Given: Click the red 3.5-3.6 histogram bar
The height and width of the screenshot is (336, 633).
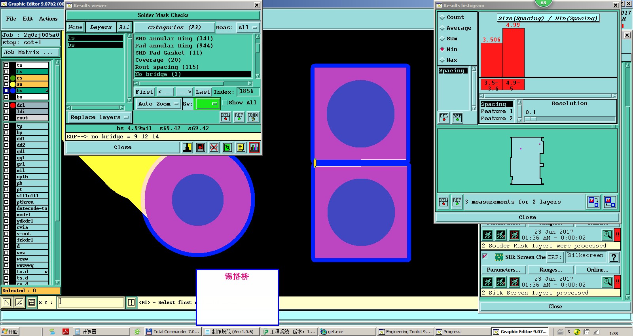Looking at the screenshot, I should pyautogui.click(x=492, y=60).
